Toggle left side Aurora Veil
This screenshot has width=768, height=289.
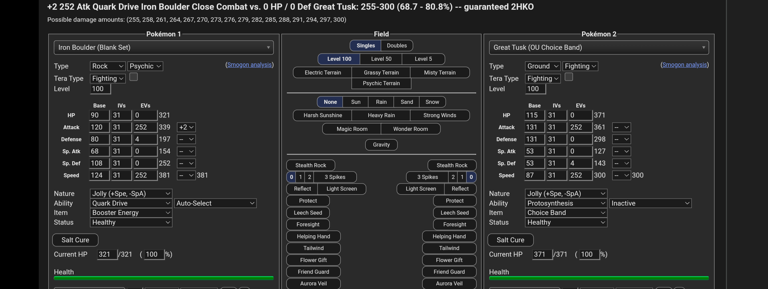pos(314,283)
